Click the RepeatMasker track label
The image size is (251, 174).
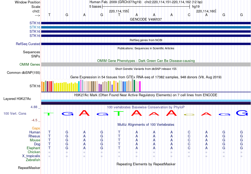pyautogui.click(x=29, y=168)
